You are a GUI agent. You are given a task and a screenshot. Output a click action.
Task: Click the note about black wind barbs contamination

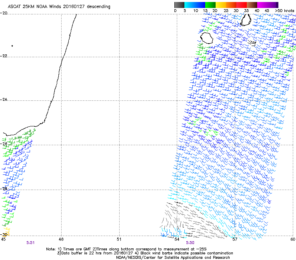tap(184, 253)
